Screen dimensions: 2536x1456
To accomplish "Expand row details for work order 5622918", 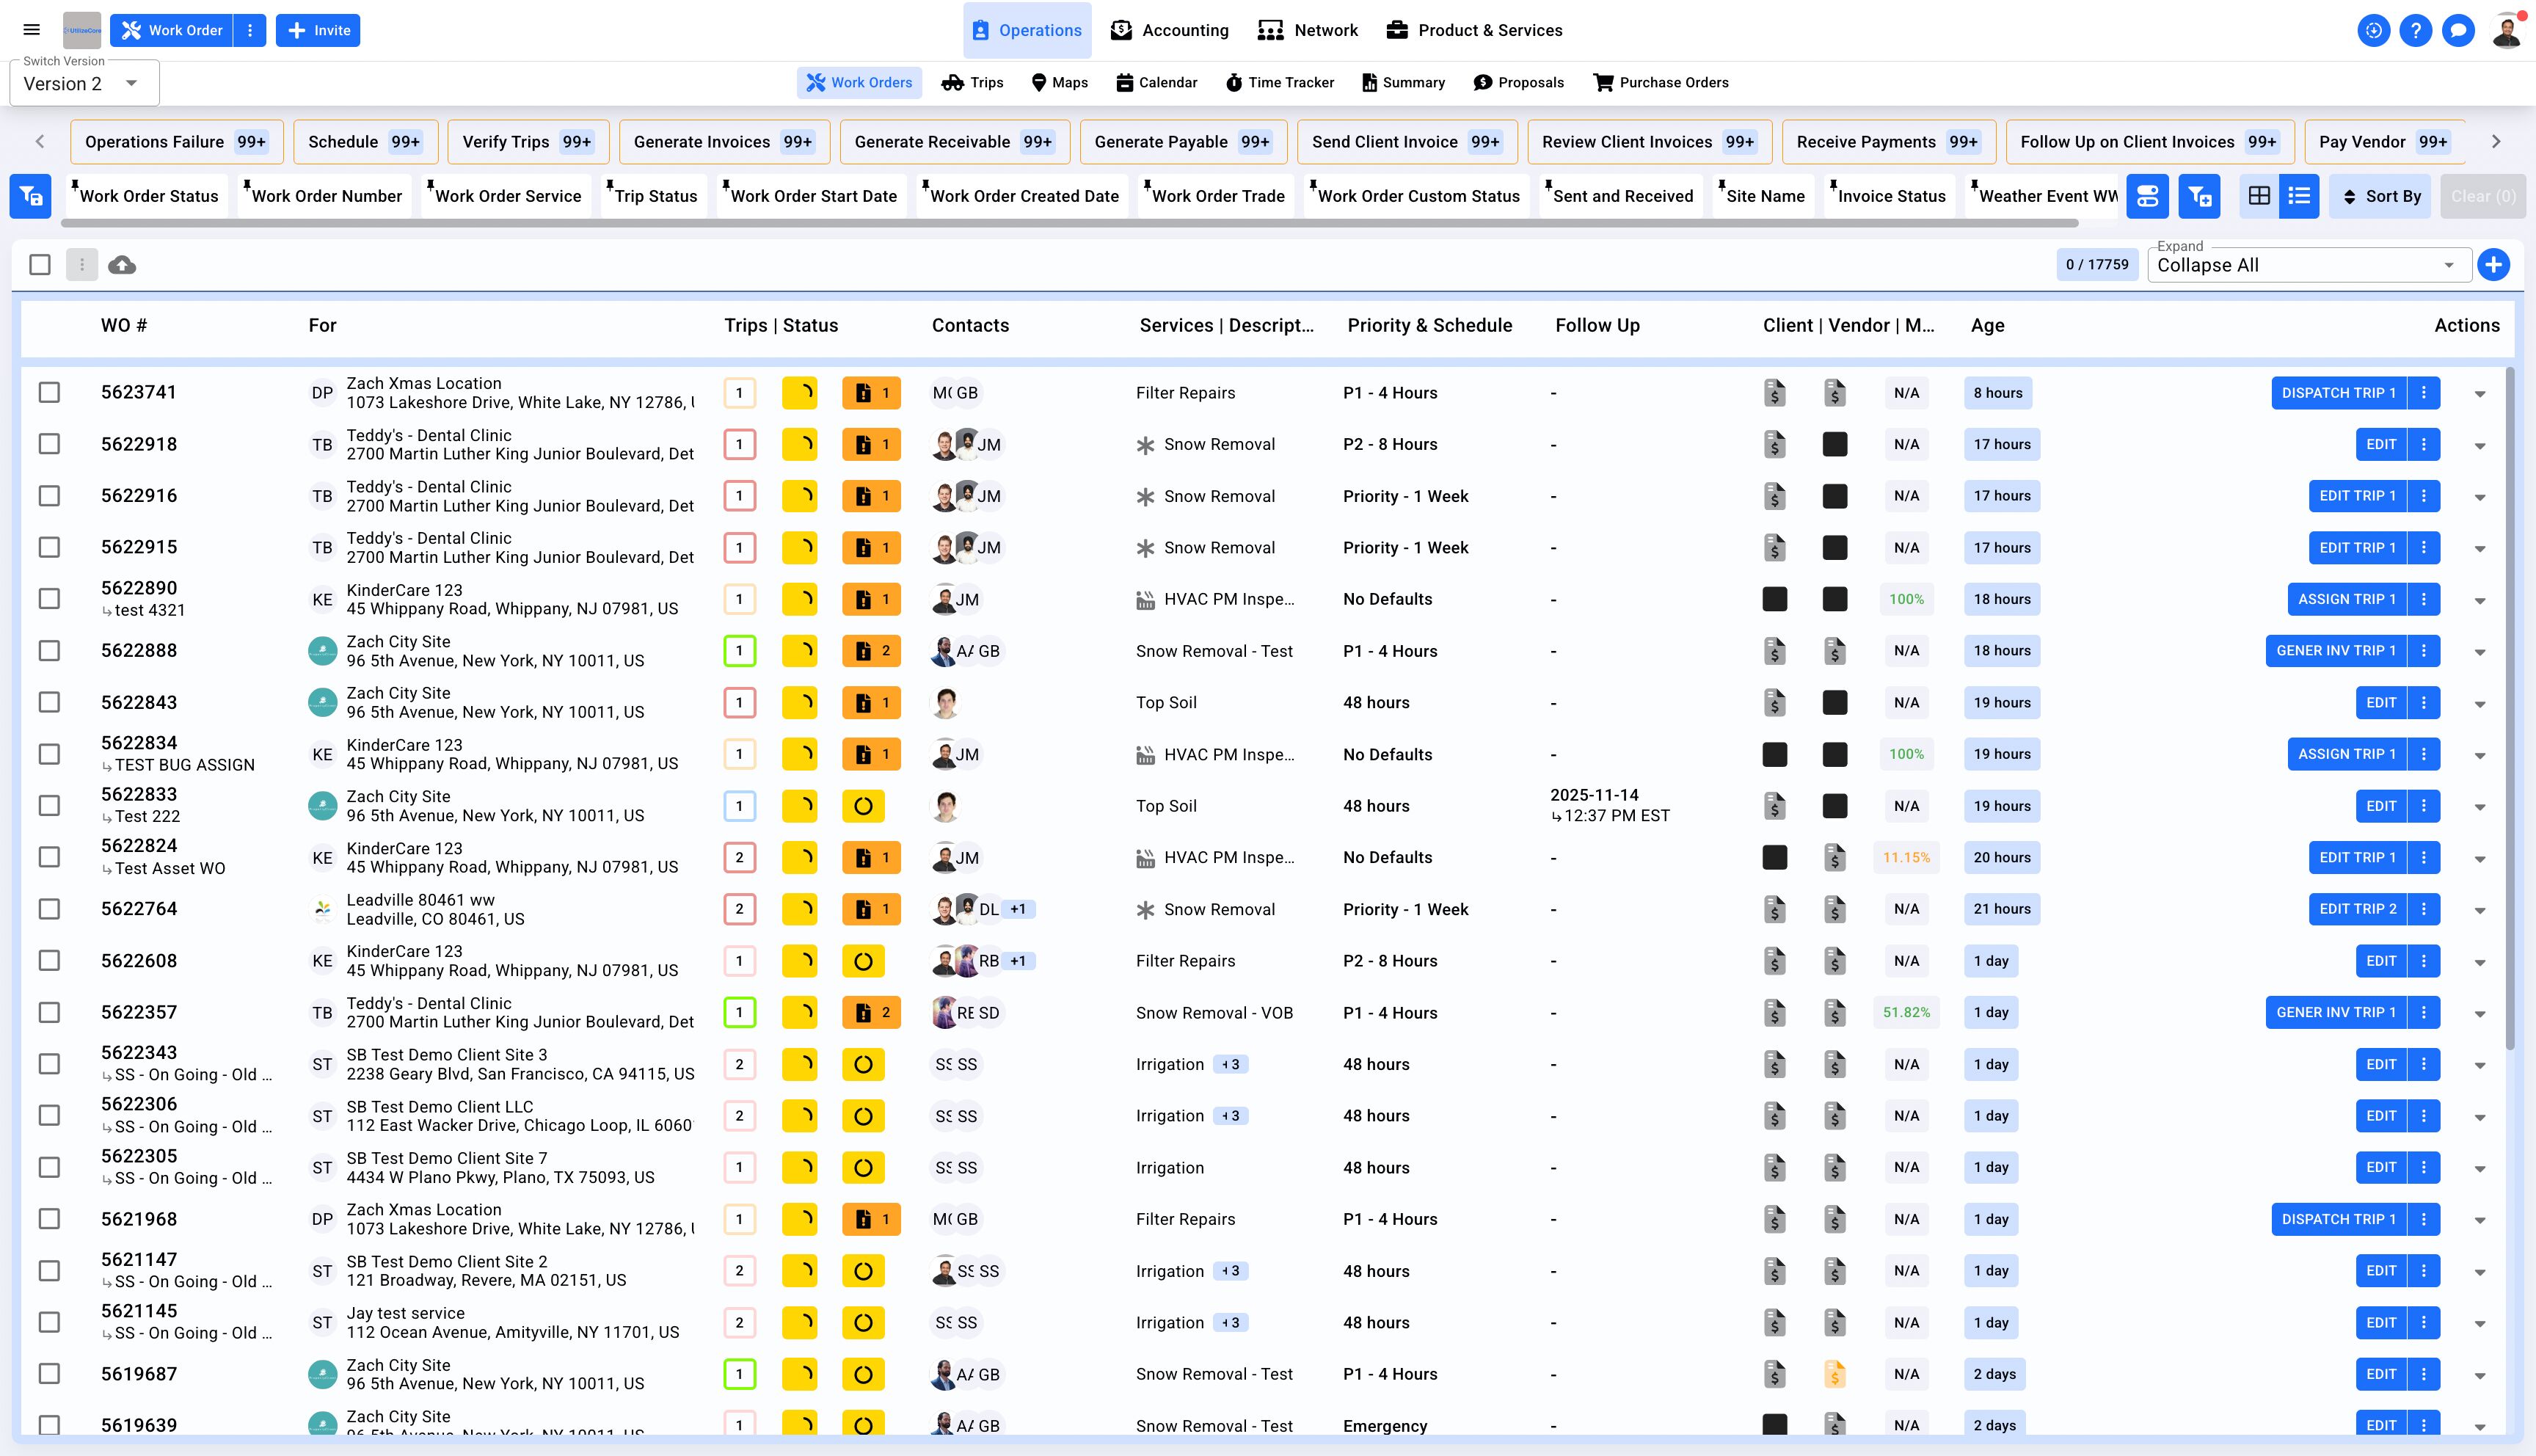I will pyautogui.click(x=2480, y=446).
